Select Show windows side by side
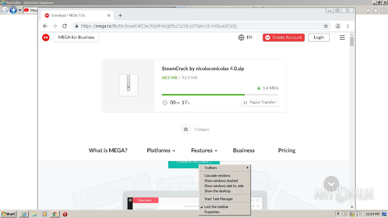Image resolution: width=388 pixels, height=218 pixels. pyautogui.click(x=225, y=186)
